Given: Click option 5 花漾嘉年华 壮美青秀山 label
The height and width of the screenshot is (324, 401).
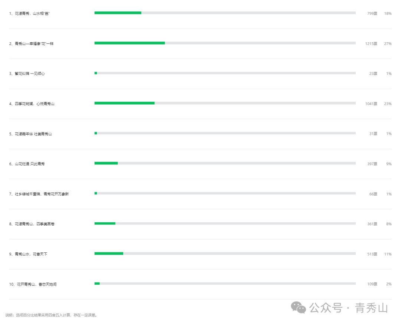Looking at the screenshot, I should pos(30,134).
